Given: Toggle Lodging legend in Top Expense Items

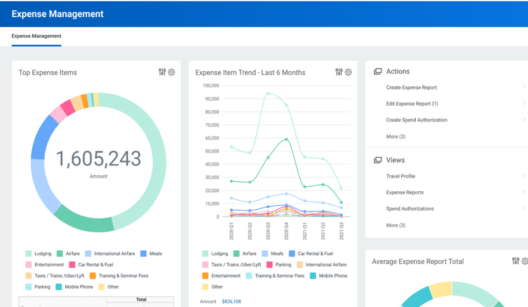Looking at the screenshot, I should click(38, 253).
